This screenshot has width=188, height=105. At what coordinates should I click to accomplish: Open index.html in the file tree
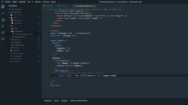(18, 23)
